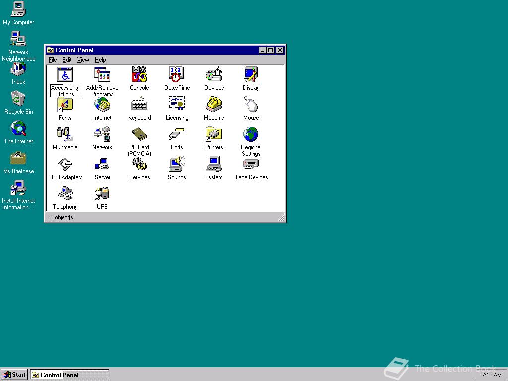
Task: Select the Inbox desktop icon
Action: pyautogui.click(x=18, y=73)
